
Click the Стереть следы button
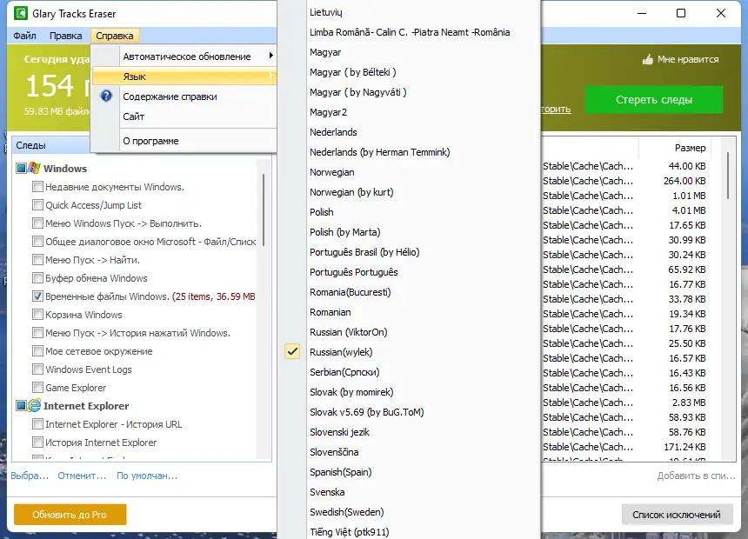[x=653, y=100]
